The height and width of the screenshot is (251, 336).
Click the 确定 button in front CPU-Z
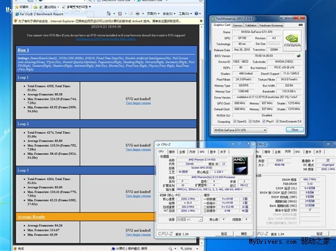tap(244, 234)
